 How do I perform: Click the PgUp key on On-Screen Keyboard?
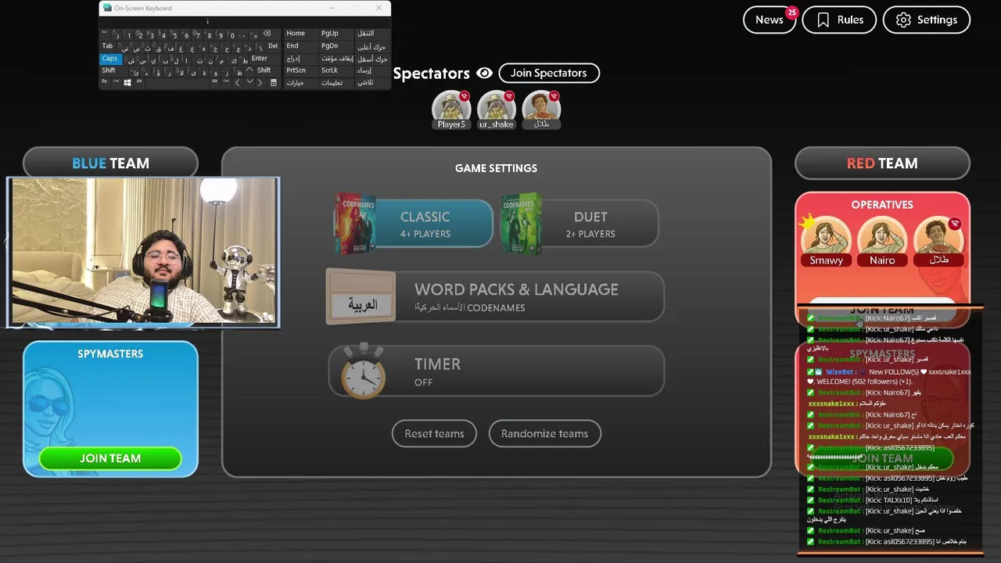coord(336,34)
